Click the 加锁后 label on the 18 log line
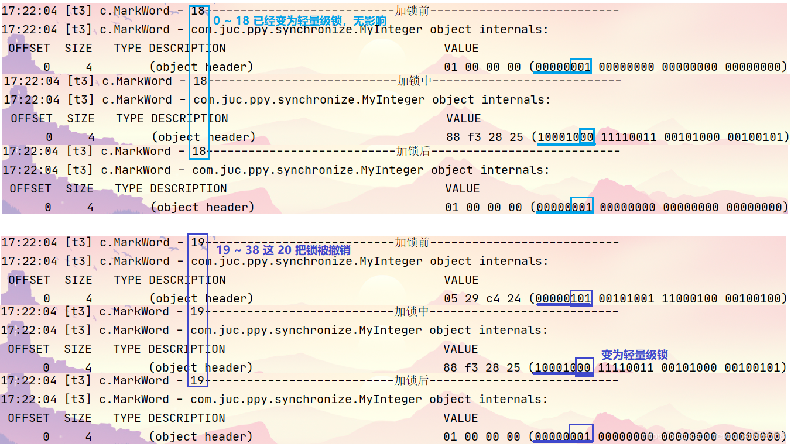 pyautogui.click(x=413, y=151)
